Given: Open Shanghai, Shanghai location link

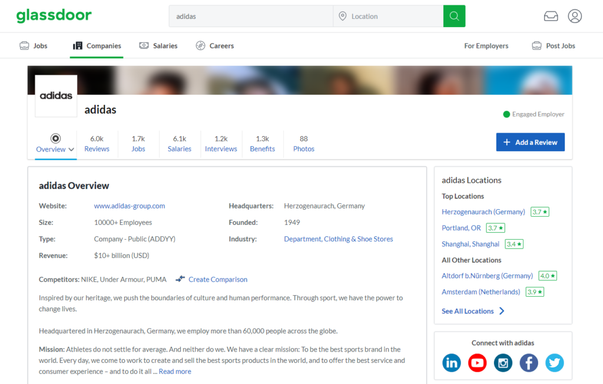Looking at the screenshot, I should tap(471, 244).
